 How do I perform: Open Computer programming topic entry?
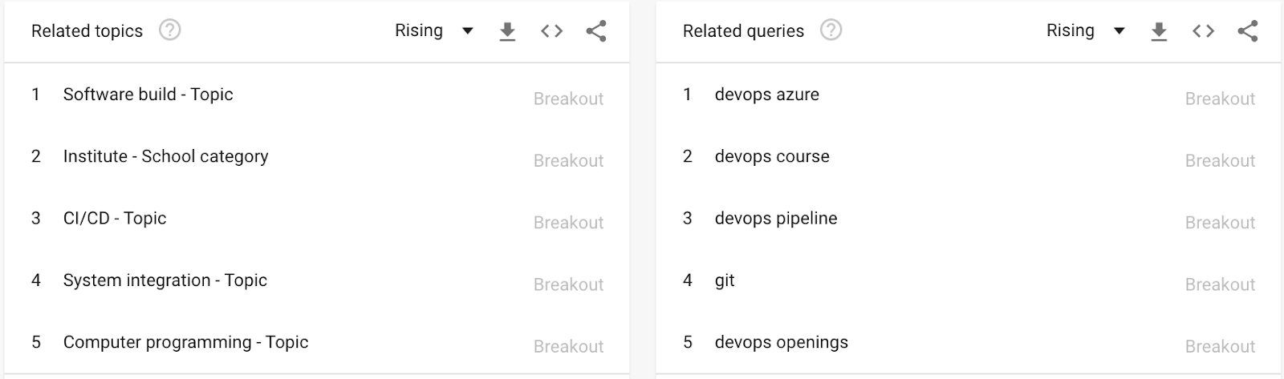tap(317, 342)
